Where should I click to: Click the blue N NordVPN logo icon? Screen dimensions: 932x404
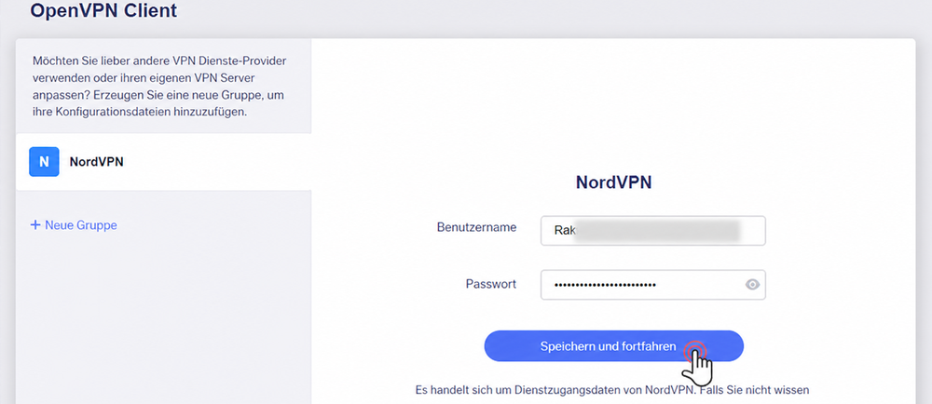coord(44,161)
